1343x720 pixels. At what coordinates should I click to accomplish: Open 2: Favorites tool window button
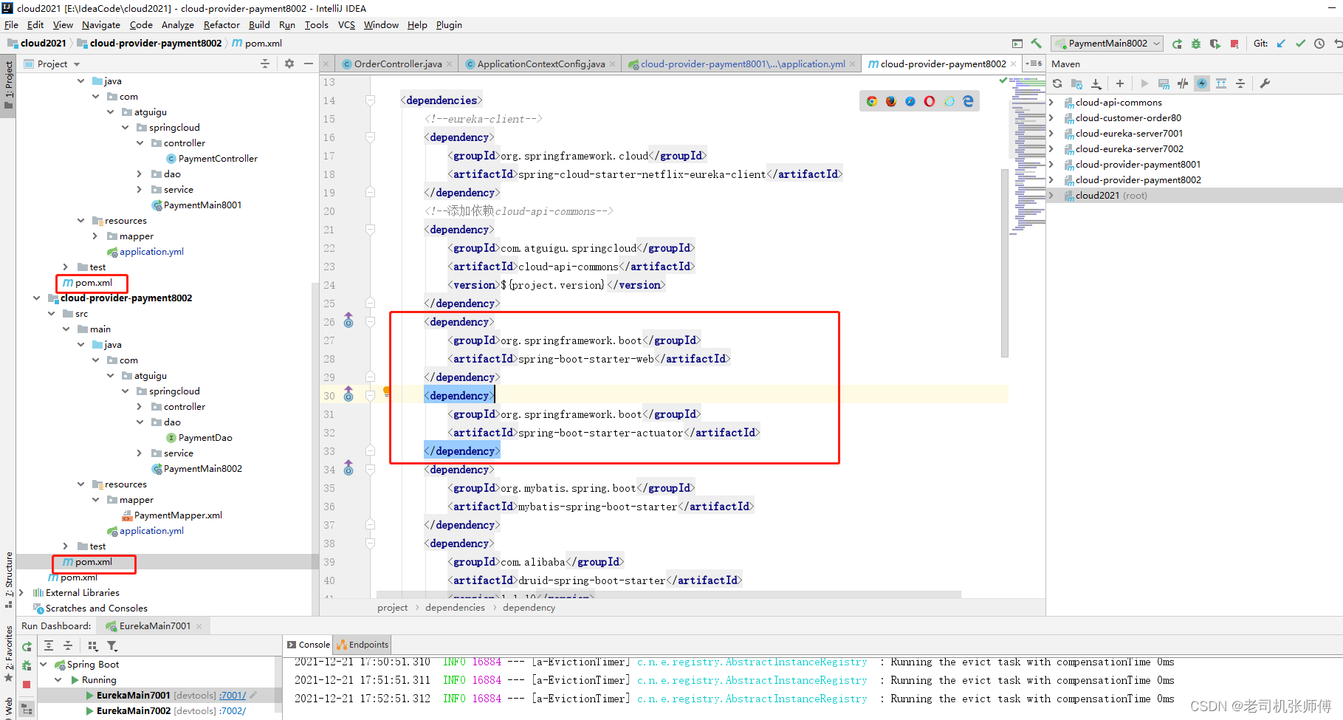(8, 654)
